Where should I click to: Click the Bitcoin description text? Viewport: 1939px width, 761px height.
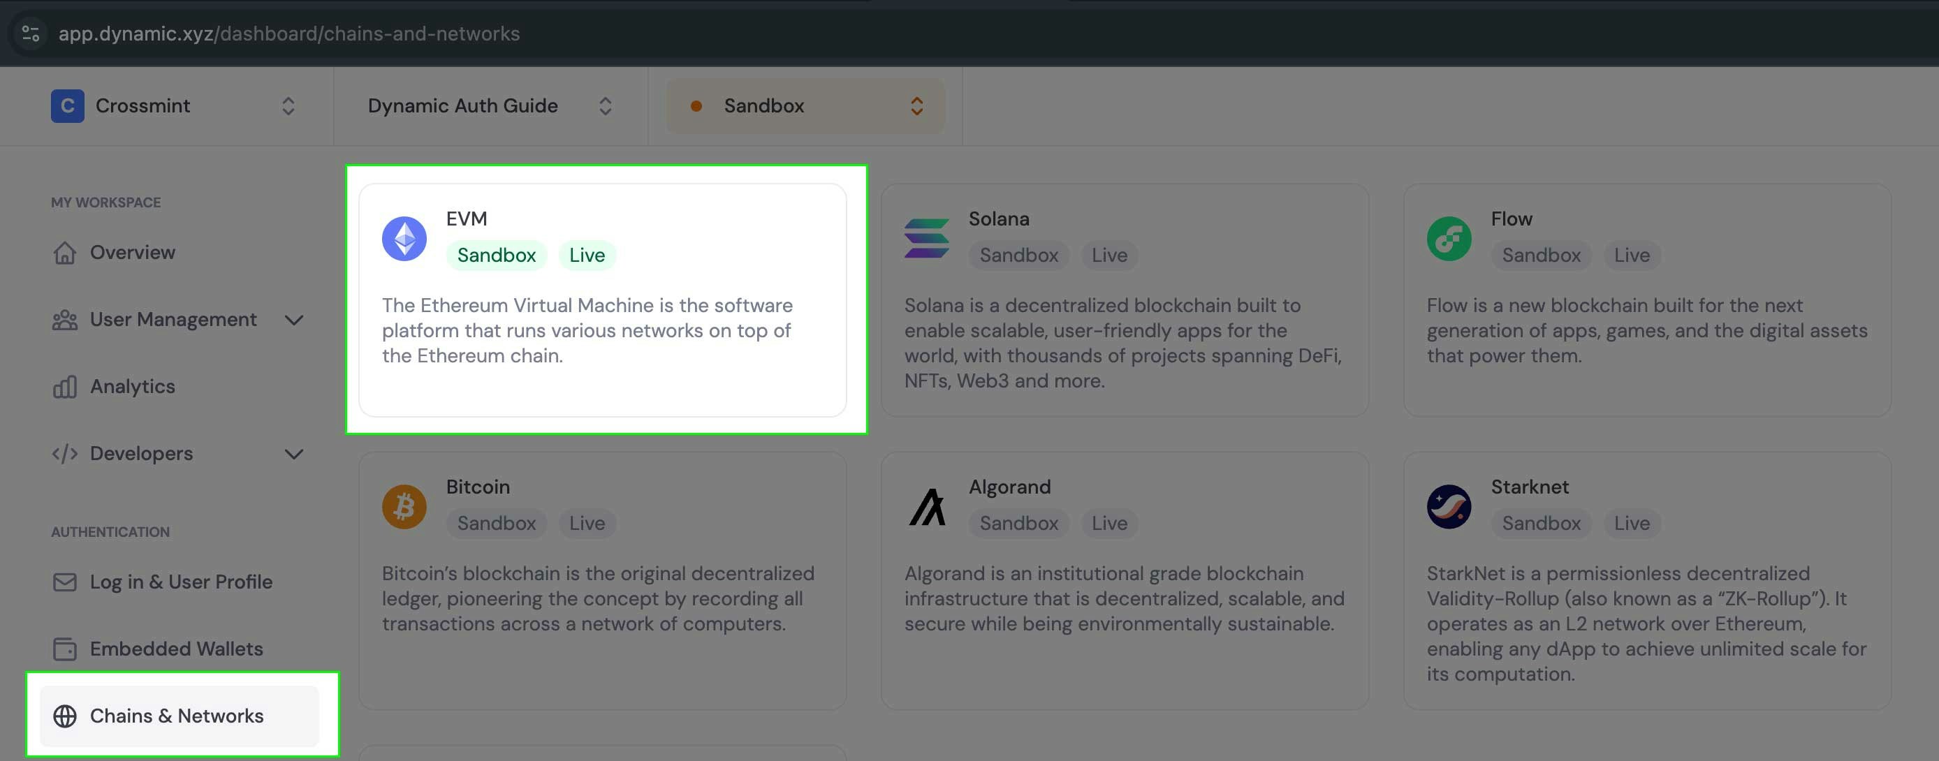click(x=599, y=598)
